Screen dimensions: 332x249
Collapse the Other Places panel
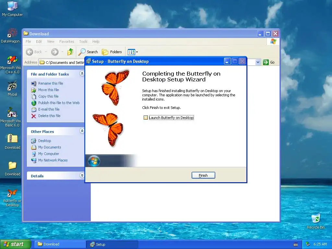[82, 131]
